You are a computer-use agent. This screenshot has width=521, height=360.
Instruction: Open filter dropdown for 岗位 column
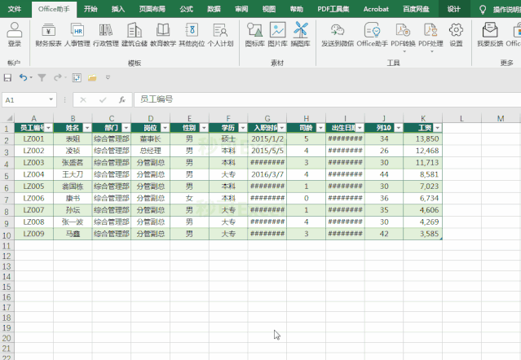(166, 128)
